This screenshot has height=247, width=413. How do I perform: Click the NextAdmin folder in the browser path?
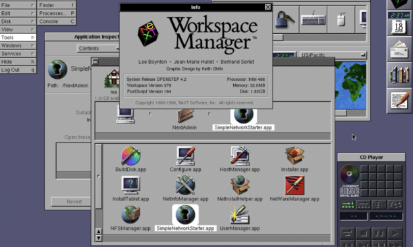(x=186, y=116)
